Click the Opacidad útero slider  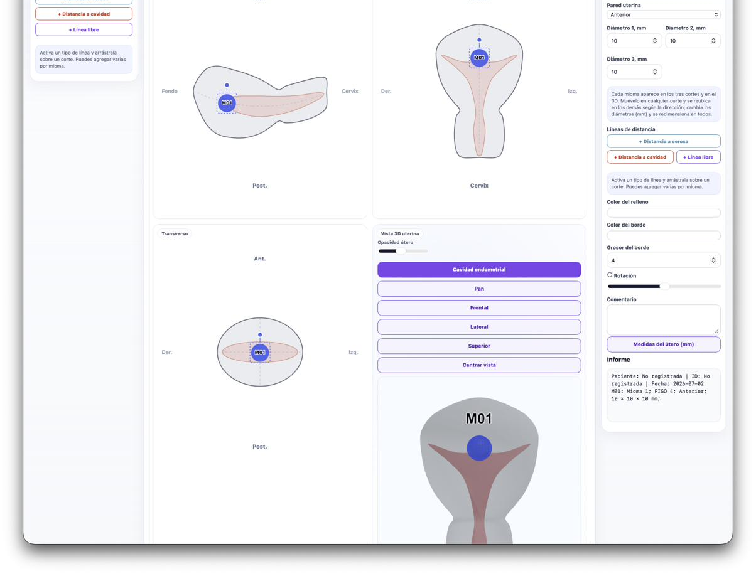402,251
